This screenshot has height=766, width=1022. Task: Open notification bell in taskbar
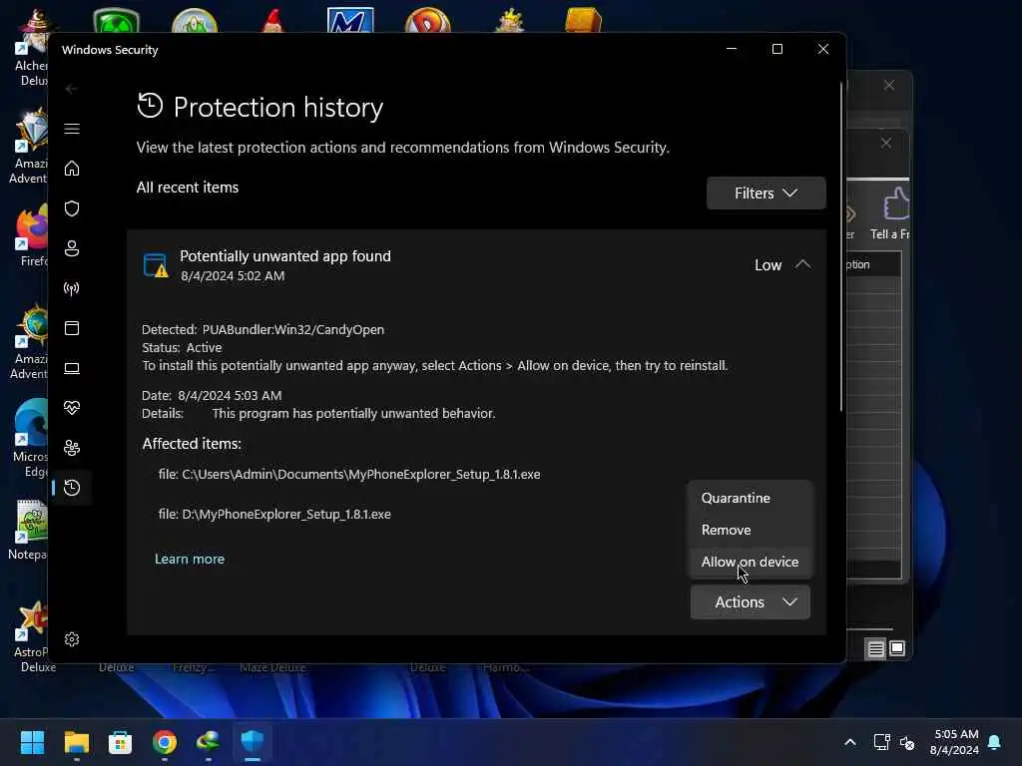(x=994, y=742)
